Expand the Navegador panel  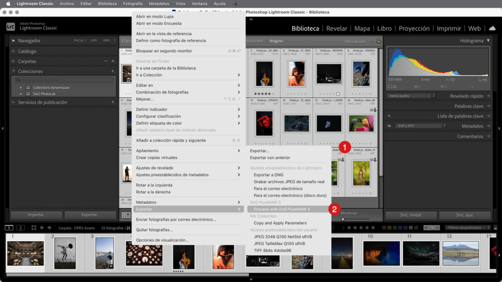[x=13, y=41]
